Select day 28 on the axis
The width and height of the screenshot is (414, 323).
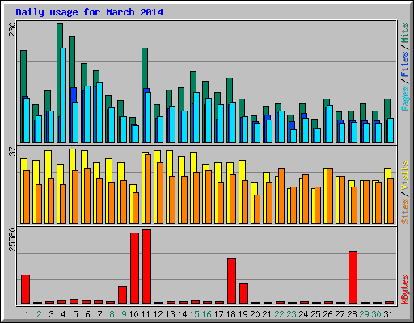click(x=352, y=314)
